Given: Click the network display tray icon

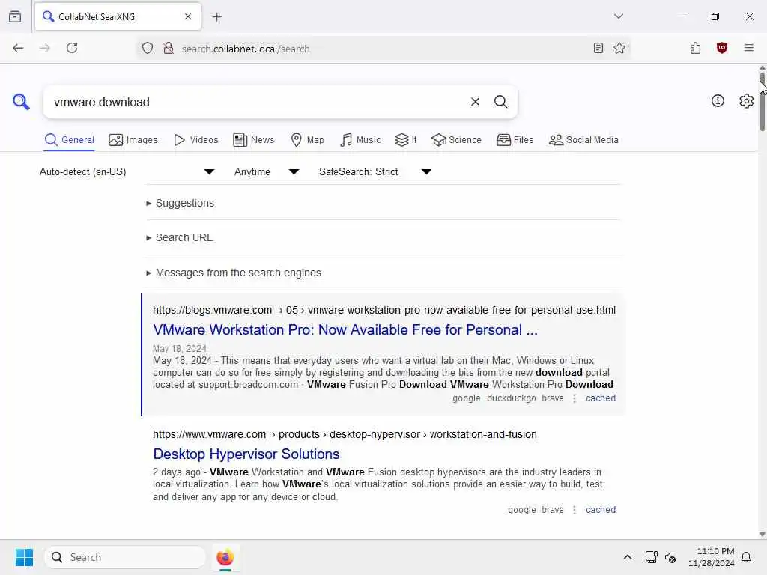Looking at the screenshot, I should click(x=651, y=557).
